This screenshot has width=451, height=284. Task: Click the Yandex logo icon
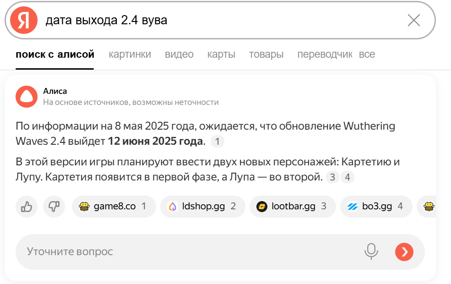click(x=24, y=21)
